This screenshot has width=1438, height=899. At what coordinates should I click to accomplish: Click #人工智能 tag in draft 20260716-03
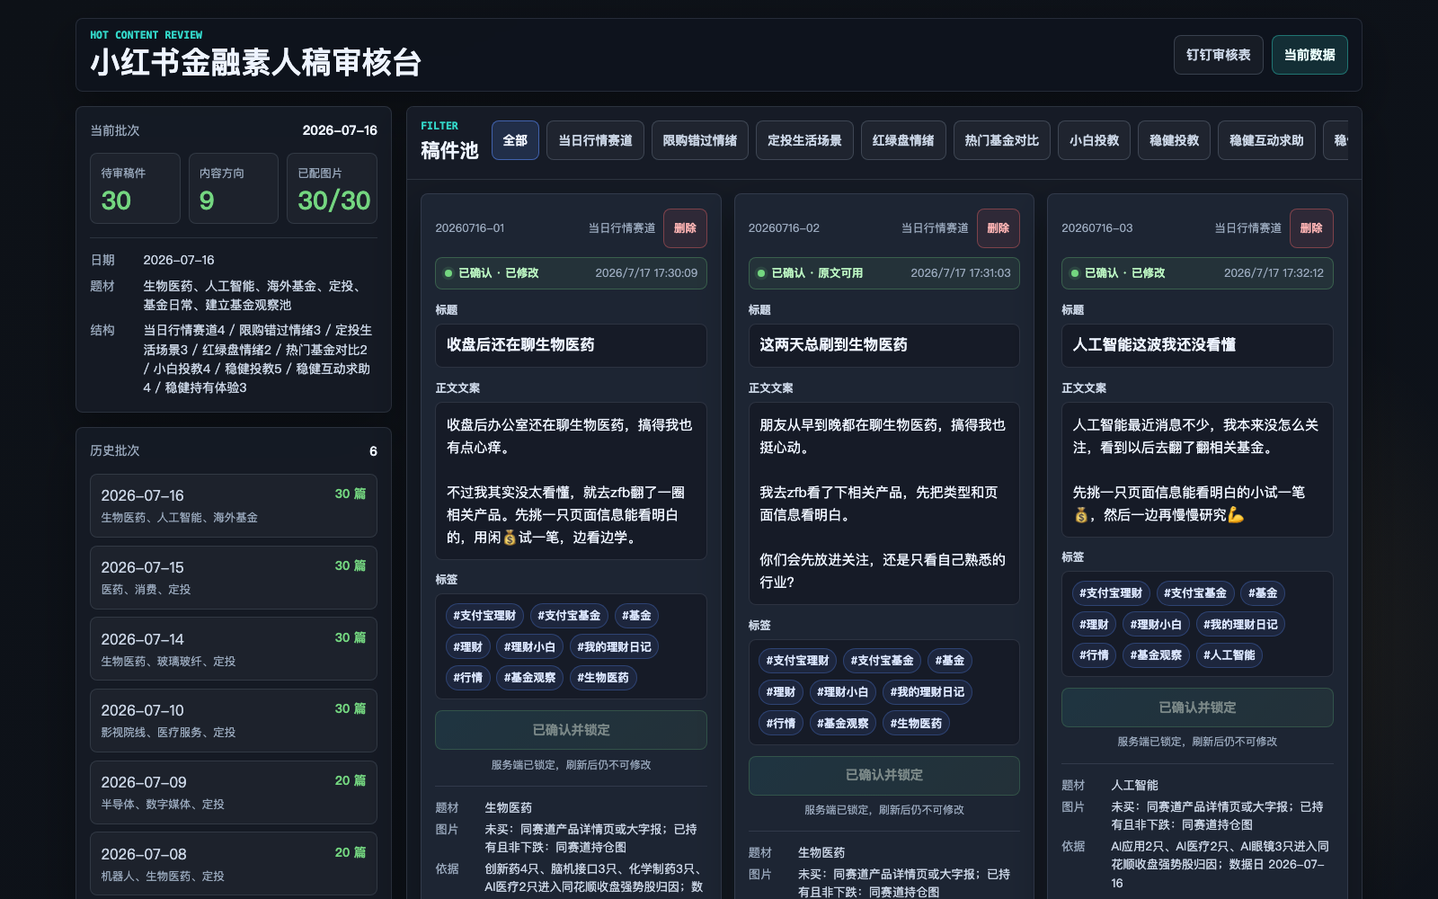(1229, 655)
